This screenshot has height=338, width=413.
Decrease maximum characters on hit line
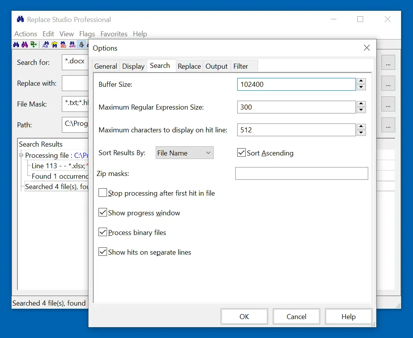coord(361,133)
